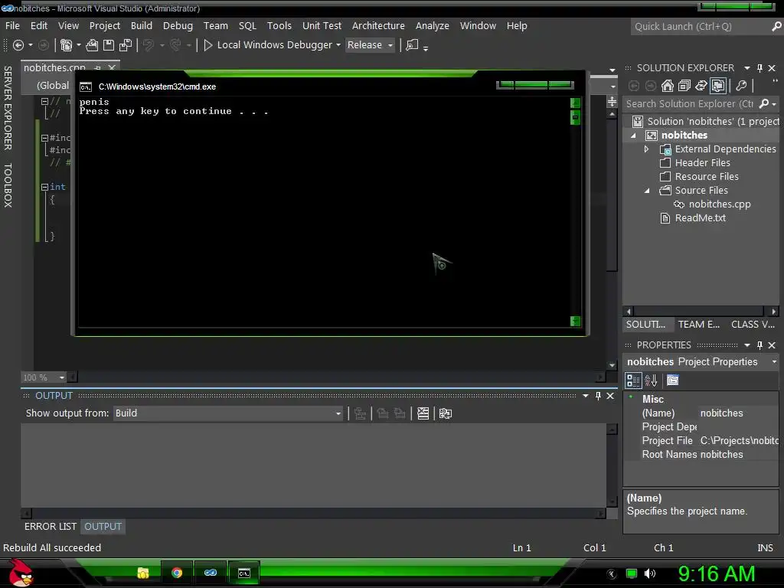Open the SERVER EXPLORER side tab
The image size is (784, 588).
tap(8, 107)
